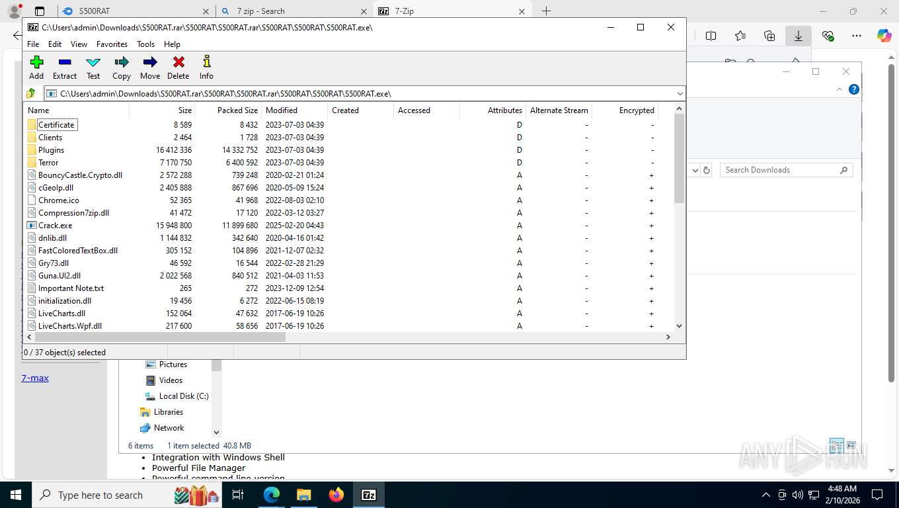Open the Edge settings ellipsis menu

pyautogui.click(x=857, y=36)
